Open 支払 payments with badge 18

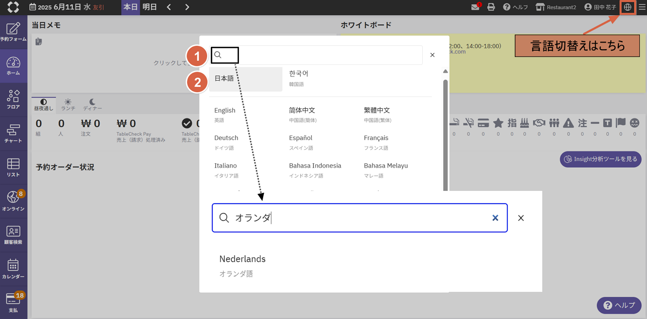click(x=13, y=303)
